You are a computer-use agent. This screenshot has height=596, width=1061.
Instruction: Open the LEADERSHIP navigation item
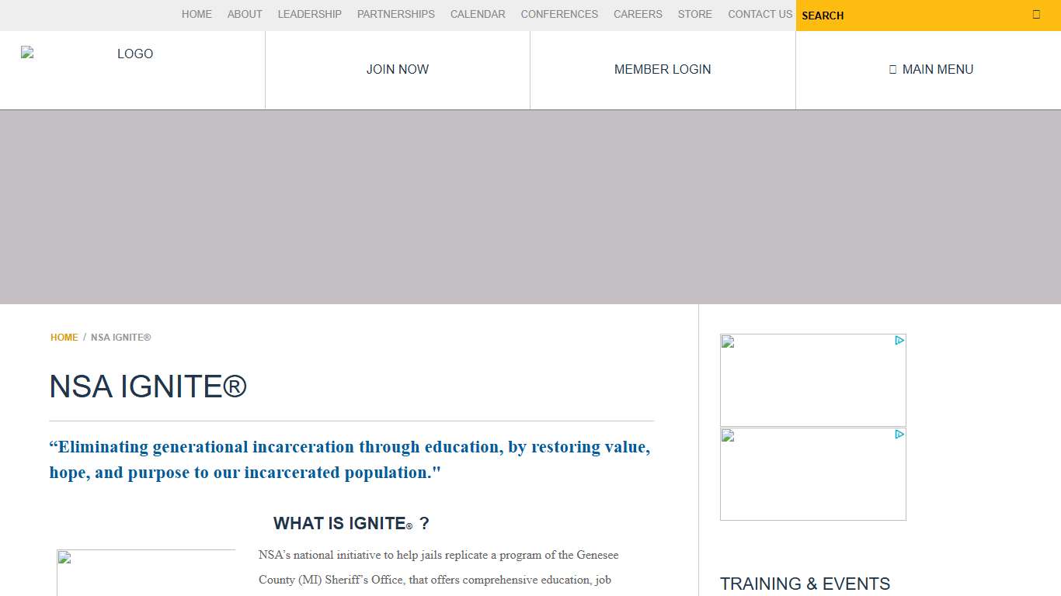[309, 14]
